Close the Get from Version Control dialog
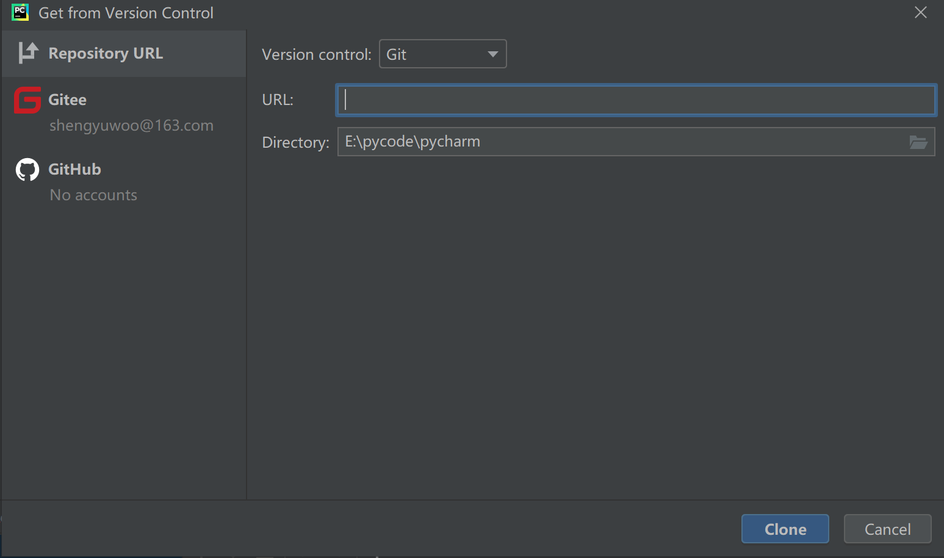Image resolution: width=944 pixels, height=558 pixels. click(x=920, y=12)
